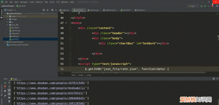Print the console output
The image size is (219, 105).
(9, 97)
